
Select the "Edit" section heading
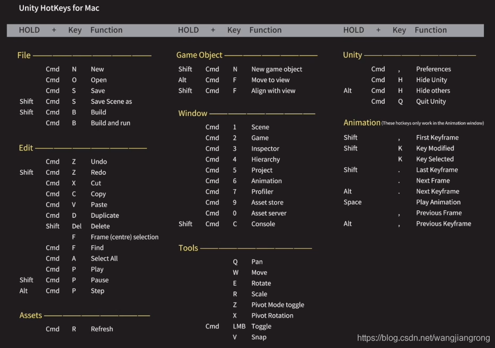click(26, 148)
